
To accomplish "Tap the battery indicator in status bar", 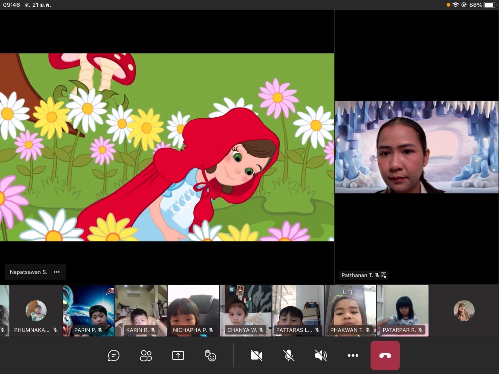I will (x=489, y=5).
